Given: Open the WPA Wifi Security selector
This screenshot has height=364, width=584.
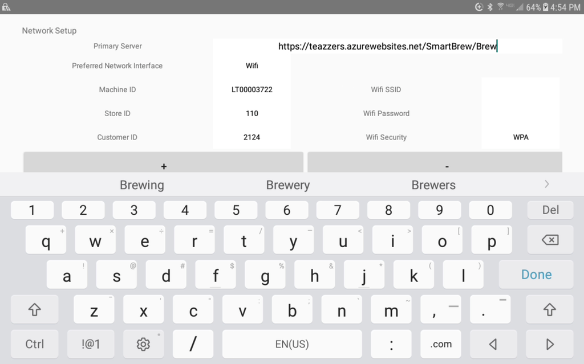Looking at the screenshot, I should [521, 137].
